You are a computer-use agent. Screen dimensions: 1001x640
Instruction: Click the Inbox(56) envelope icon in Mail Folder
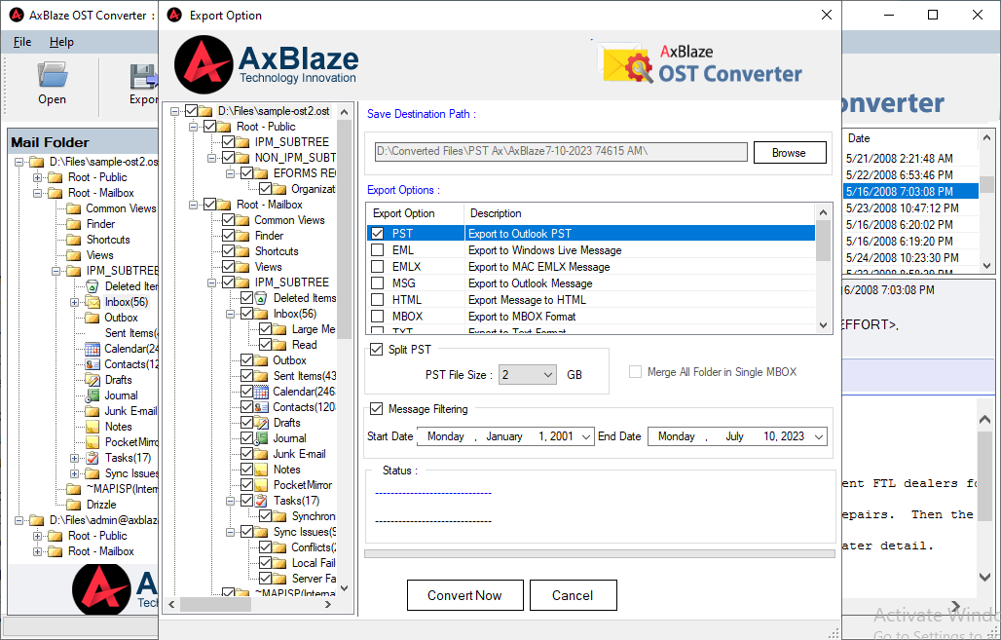pos(93,302)
